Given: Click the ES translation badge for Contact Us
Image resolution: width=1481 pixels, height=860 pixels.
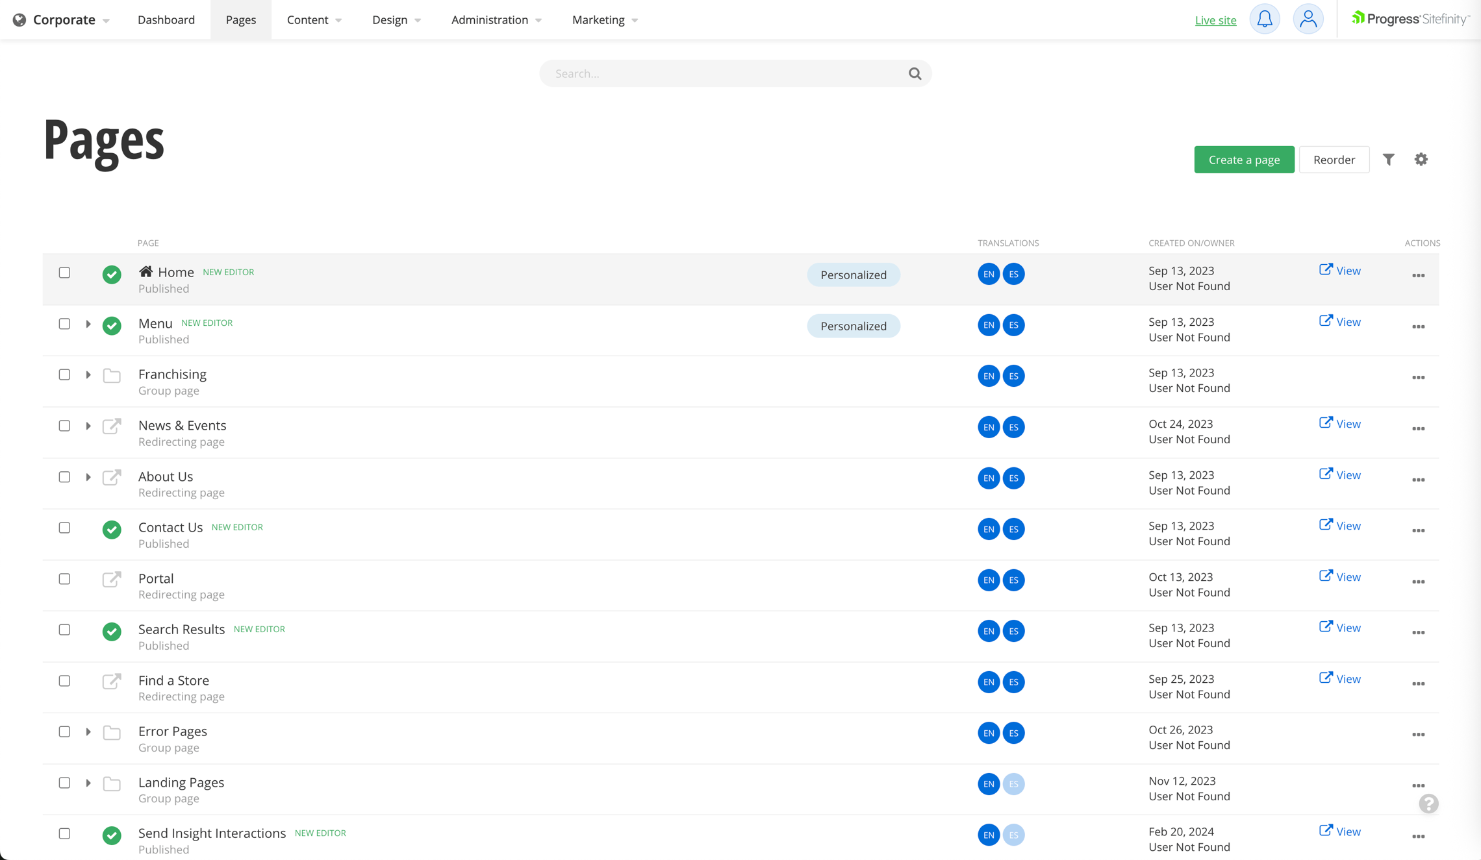Looking at the screenshot, I should pyautogui.click(x=1013, y=529).
